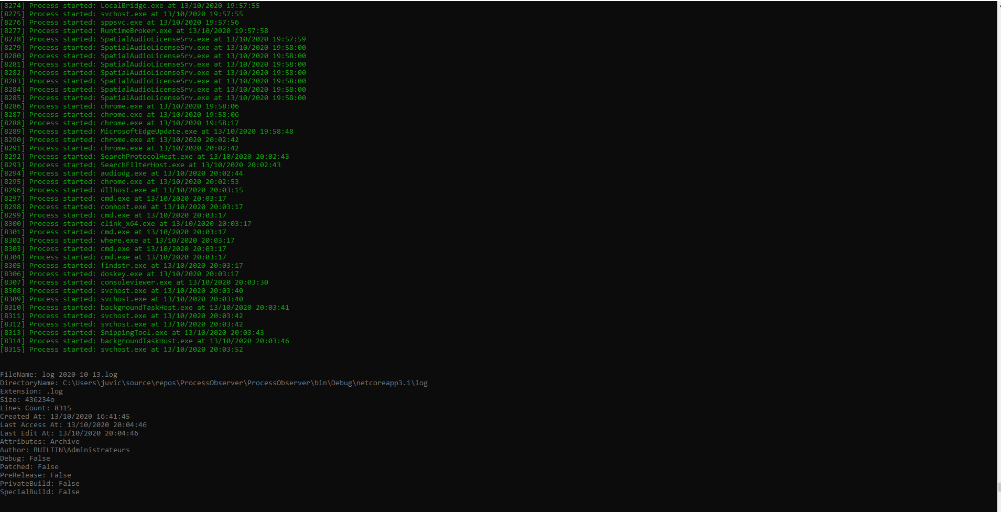Click line [8305] findstr.exe
This screenshot has width=1001, height=512.
(122, 266)
